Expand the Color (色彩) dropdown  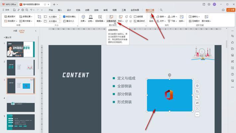click(121, 21)
